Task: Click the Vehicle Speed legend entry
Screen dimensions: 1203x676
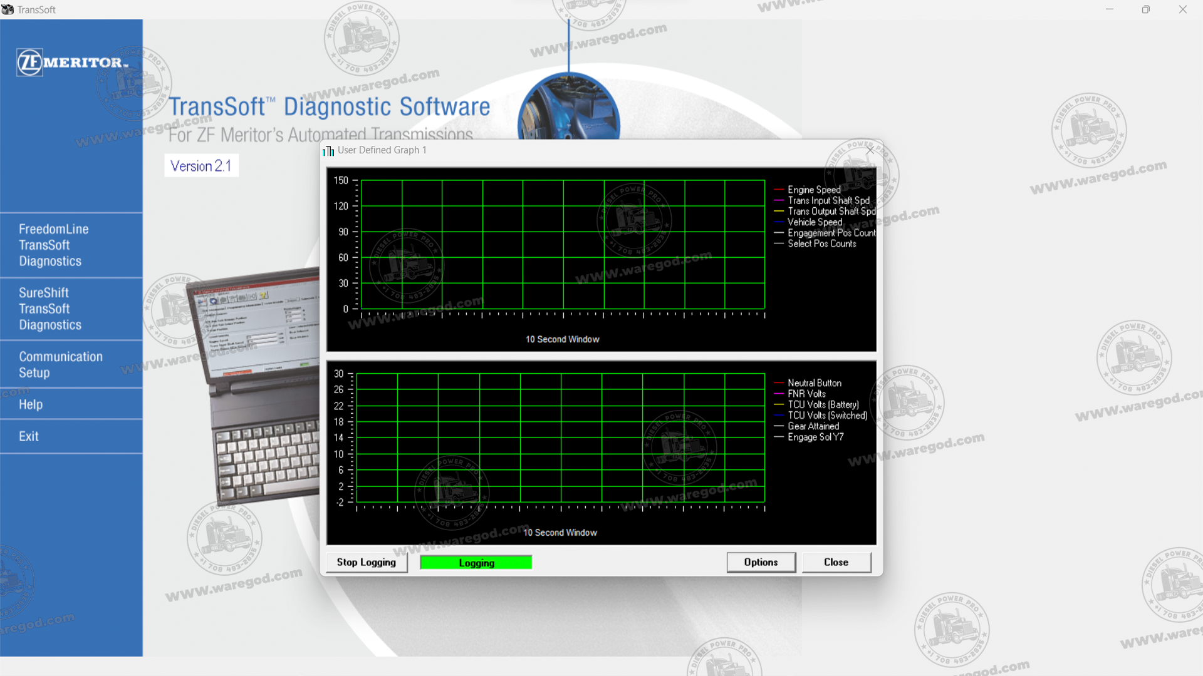Action: pyautogui.click(x=815, y=222)
